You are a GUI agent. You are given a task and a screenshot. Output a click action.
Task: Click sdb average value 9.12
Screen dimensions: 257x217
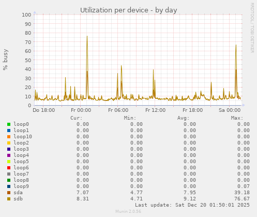click(x=190, y=199)
